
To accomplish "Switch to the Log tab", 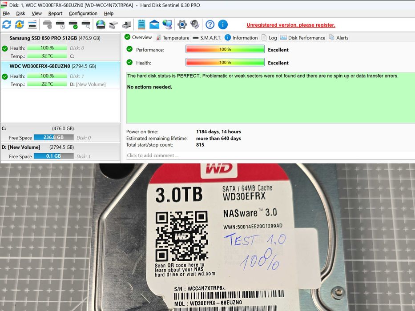I will pyautogui.click(x=269, y=38).
